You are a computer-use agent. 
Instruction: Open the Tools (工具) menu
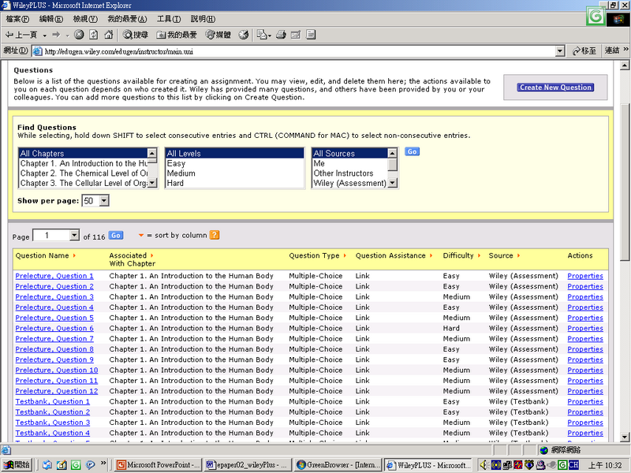[x=169, y=19]
